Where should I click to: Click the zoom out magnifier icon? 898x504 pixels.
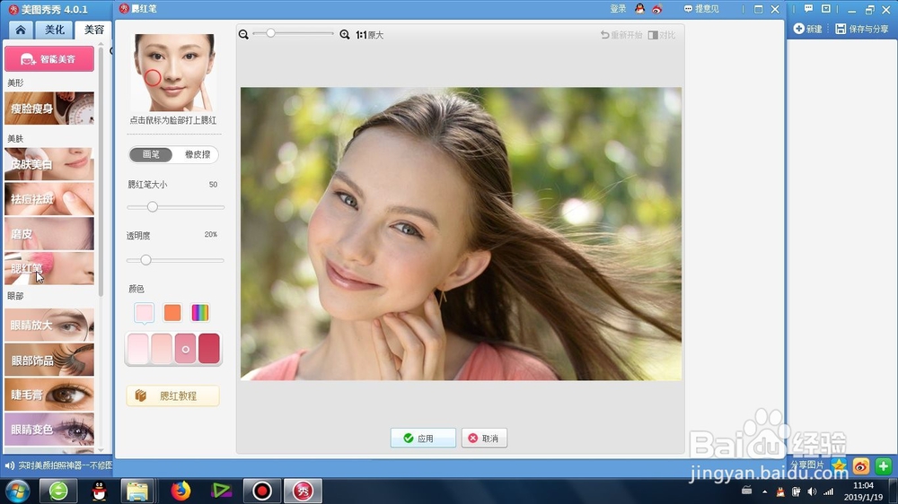[x=243, y=35]
